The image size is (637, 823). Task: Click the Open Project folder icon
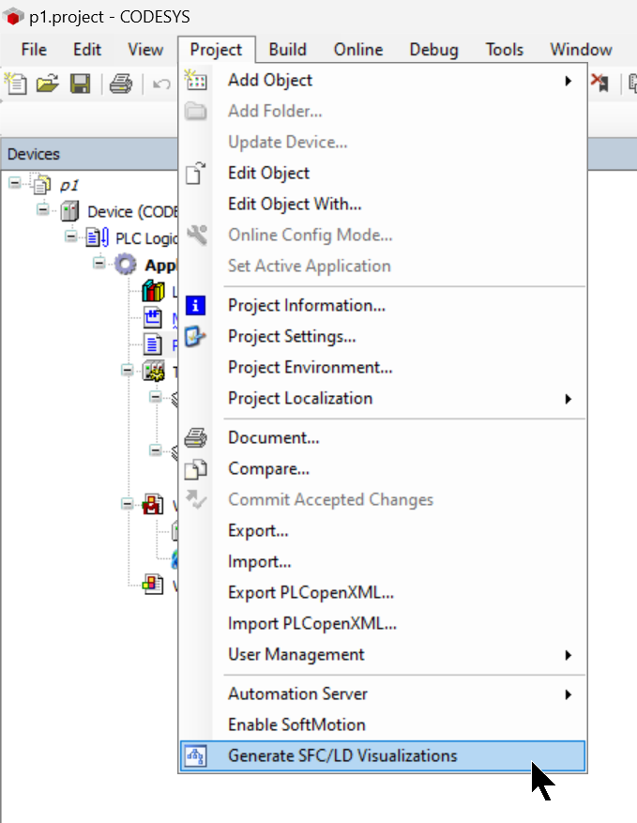point(47,84)
